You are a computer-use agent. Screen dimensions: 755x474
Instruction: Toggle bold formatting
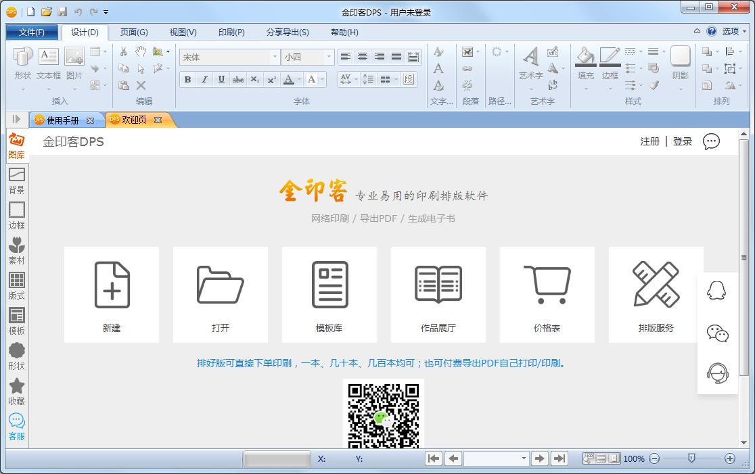187,80
